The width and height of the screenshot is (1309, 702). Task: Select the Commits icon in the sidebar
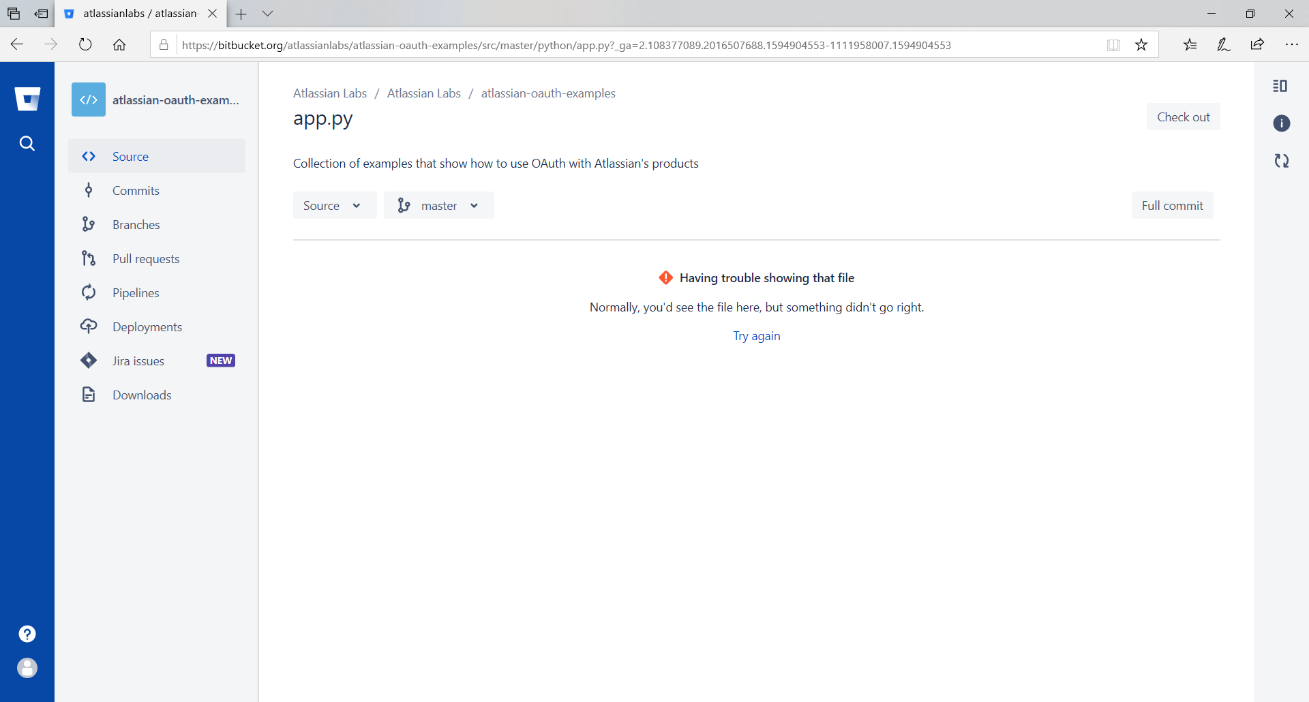click(89, 190)
